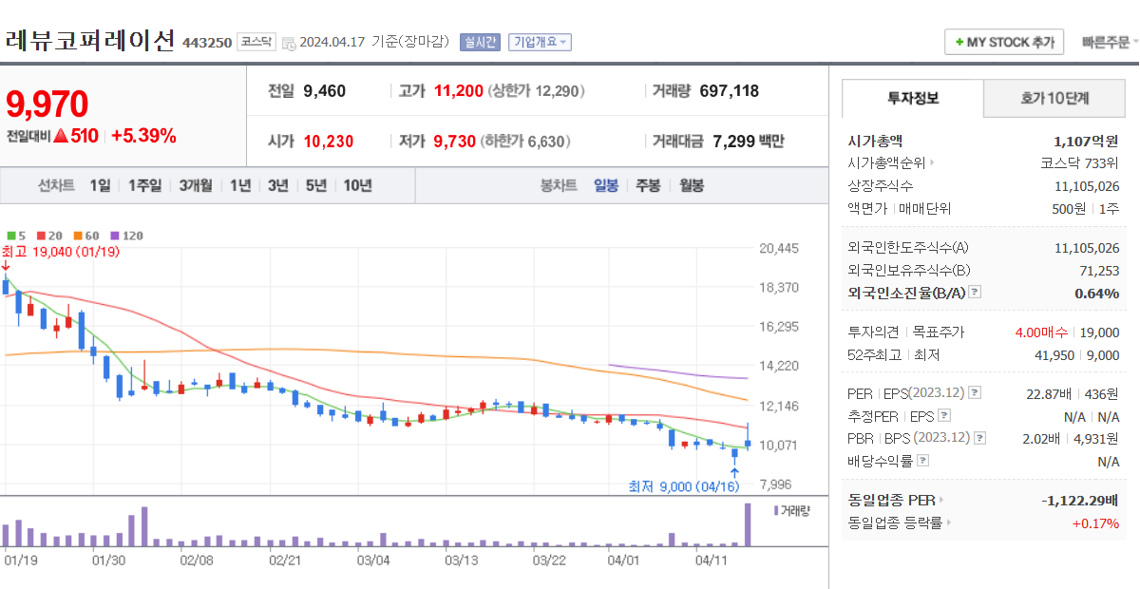This screenshot has width=1140, height=589.
Task: Click the 저가 9,730 value
Action: [455, 142]
